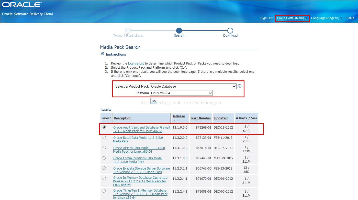The image size is (358, 200).
Task: Click the Go button
Action: tap(153, 101)
